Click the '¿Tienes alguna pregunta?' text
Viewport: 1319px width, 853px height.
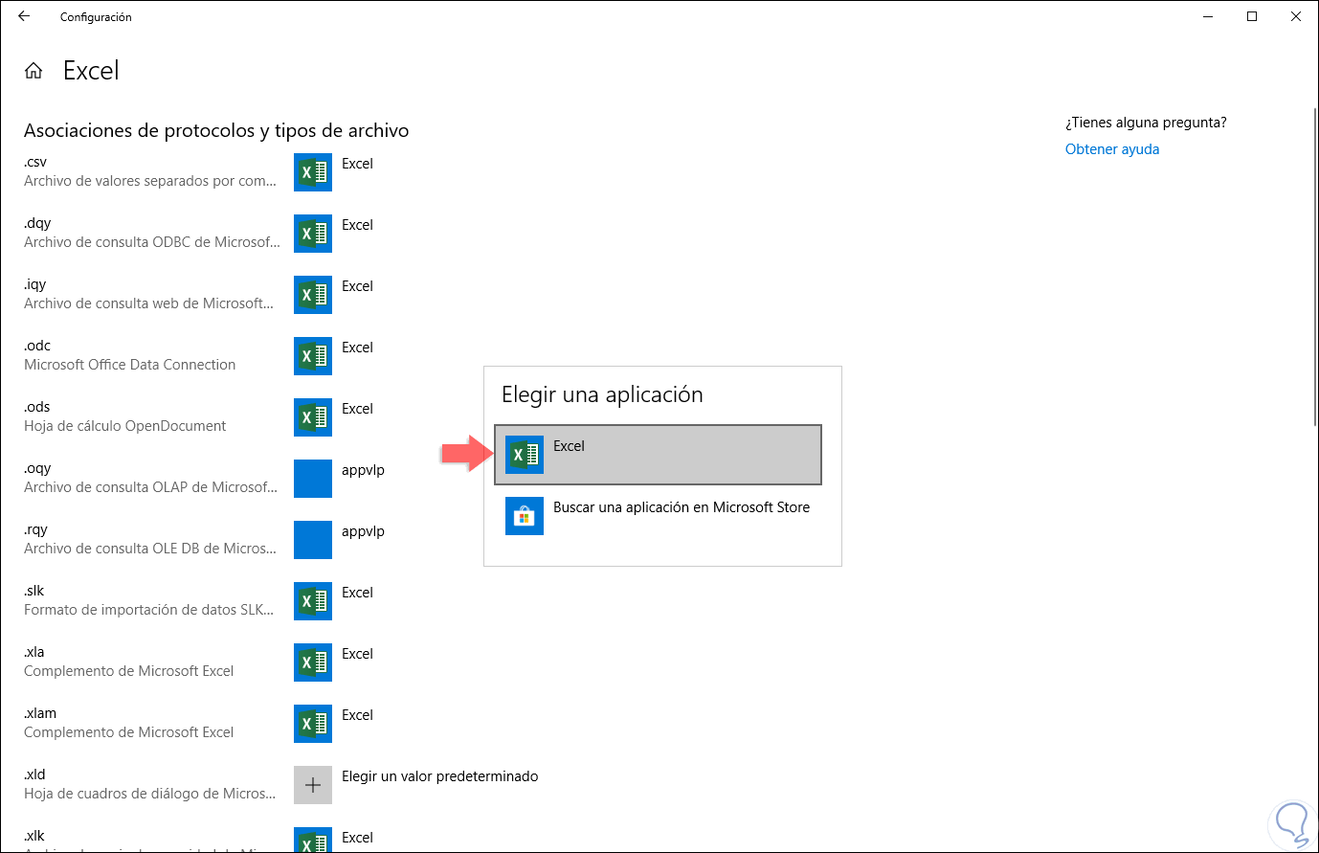coord(1146,123)
